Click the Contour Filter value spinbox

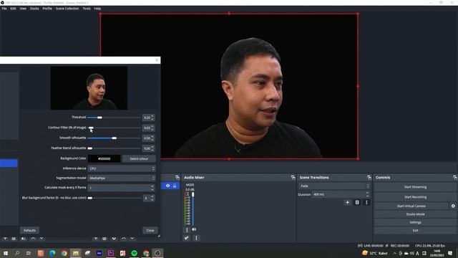coord(148,128)
